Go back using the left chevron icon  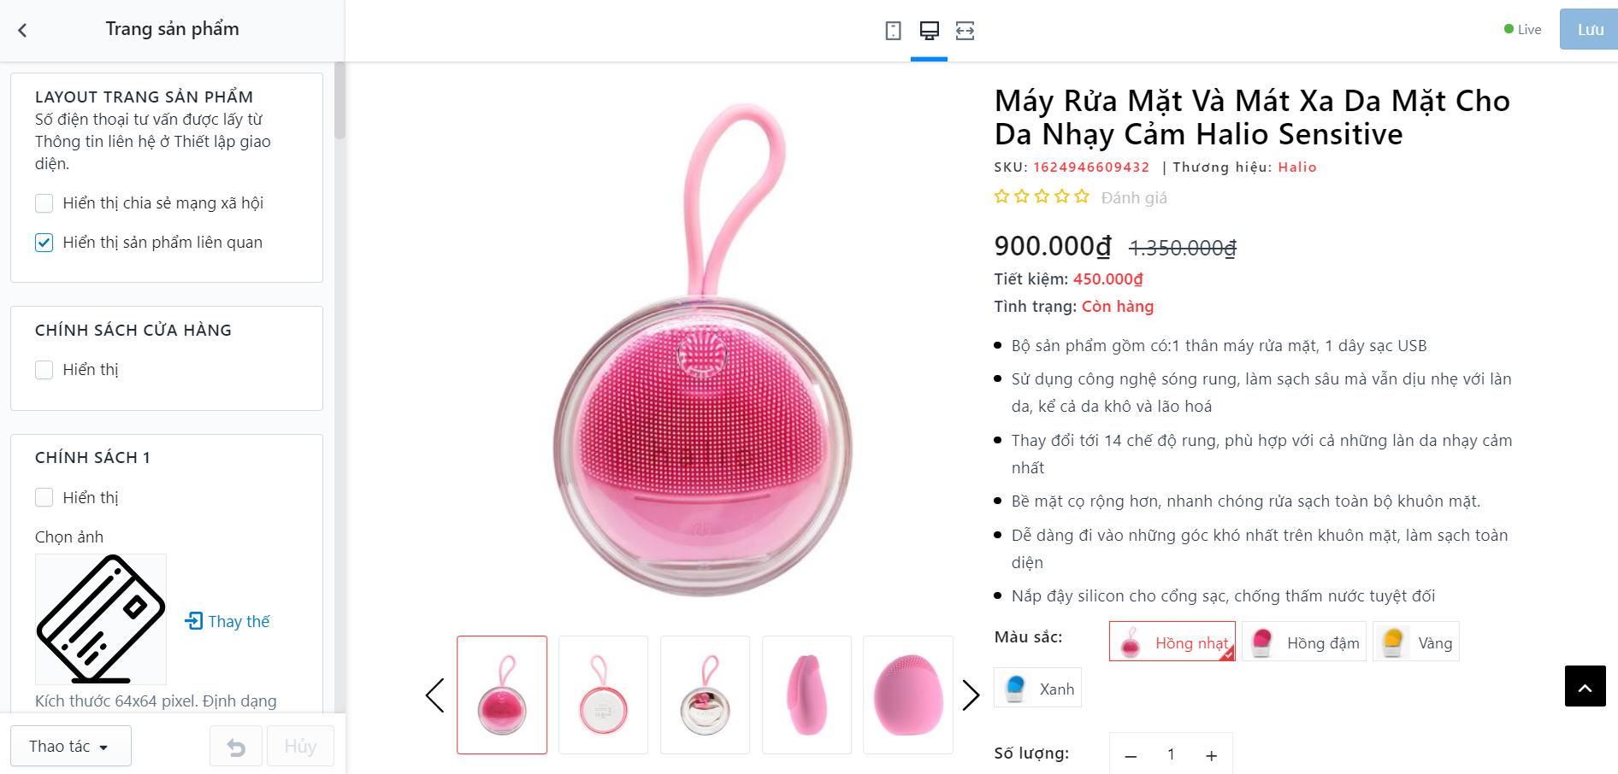22,30
